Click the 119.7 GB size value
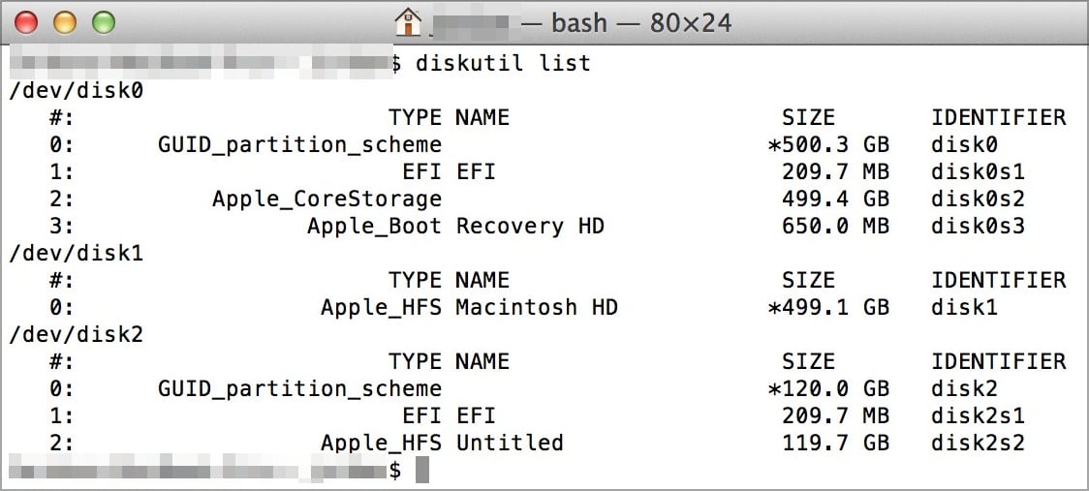The image size is (1089, 491). (835, 444)
